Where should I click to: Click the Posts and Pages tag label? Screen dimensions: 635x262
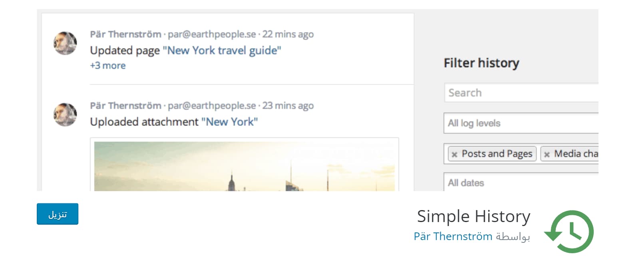(497, 154)
